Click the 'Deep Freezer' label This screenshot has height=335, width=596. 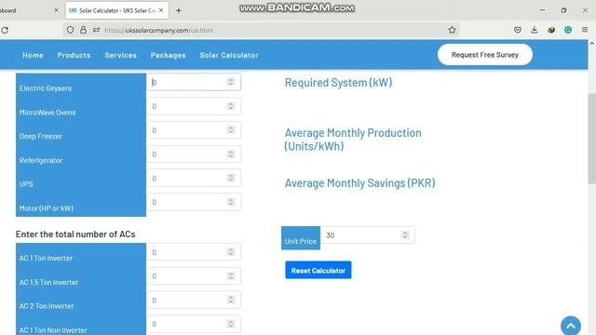[41, 136]
